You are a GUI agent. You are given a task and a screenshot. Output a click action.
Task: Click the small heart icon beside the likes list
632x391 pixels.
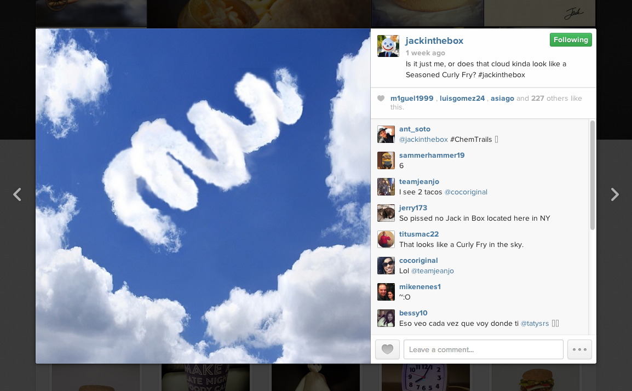point(381,99)
